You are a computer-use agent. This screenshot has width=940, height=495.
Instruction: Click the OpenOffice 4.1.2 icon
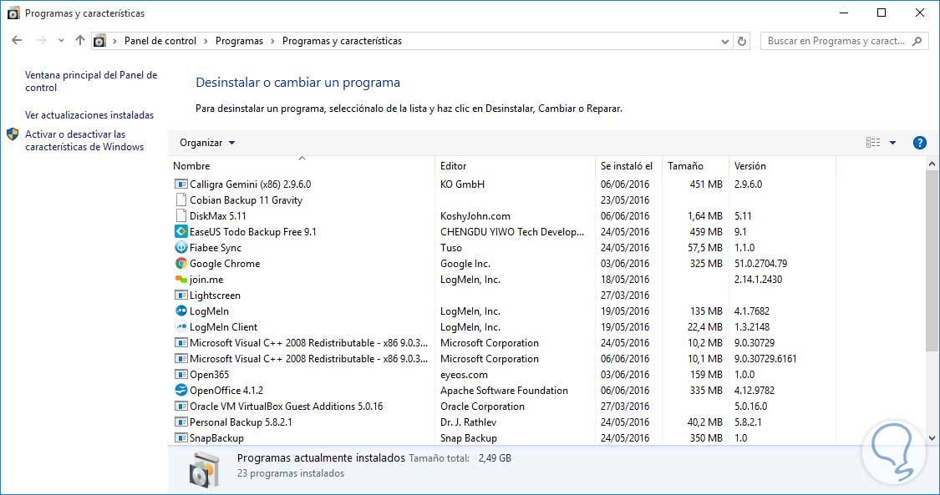(x=181, y=391)
